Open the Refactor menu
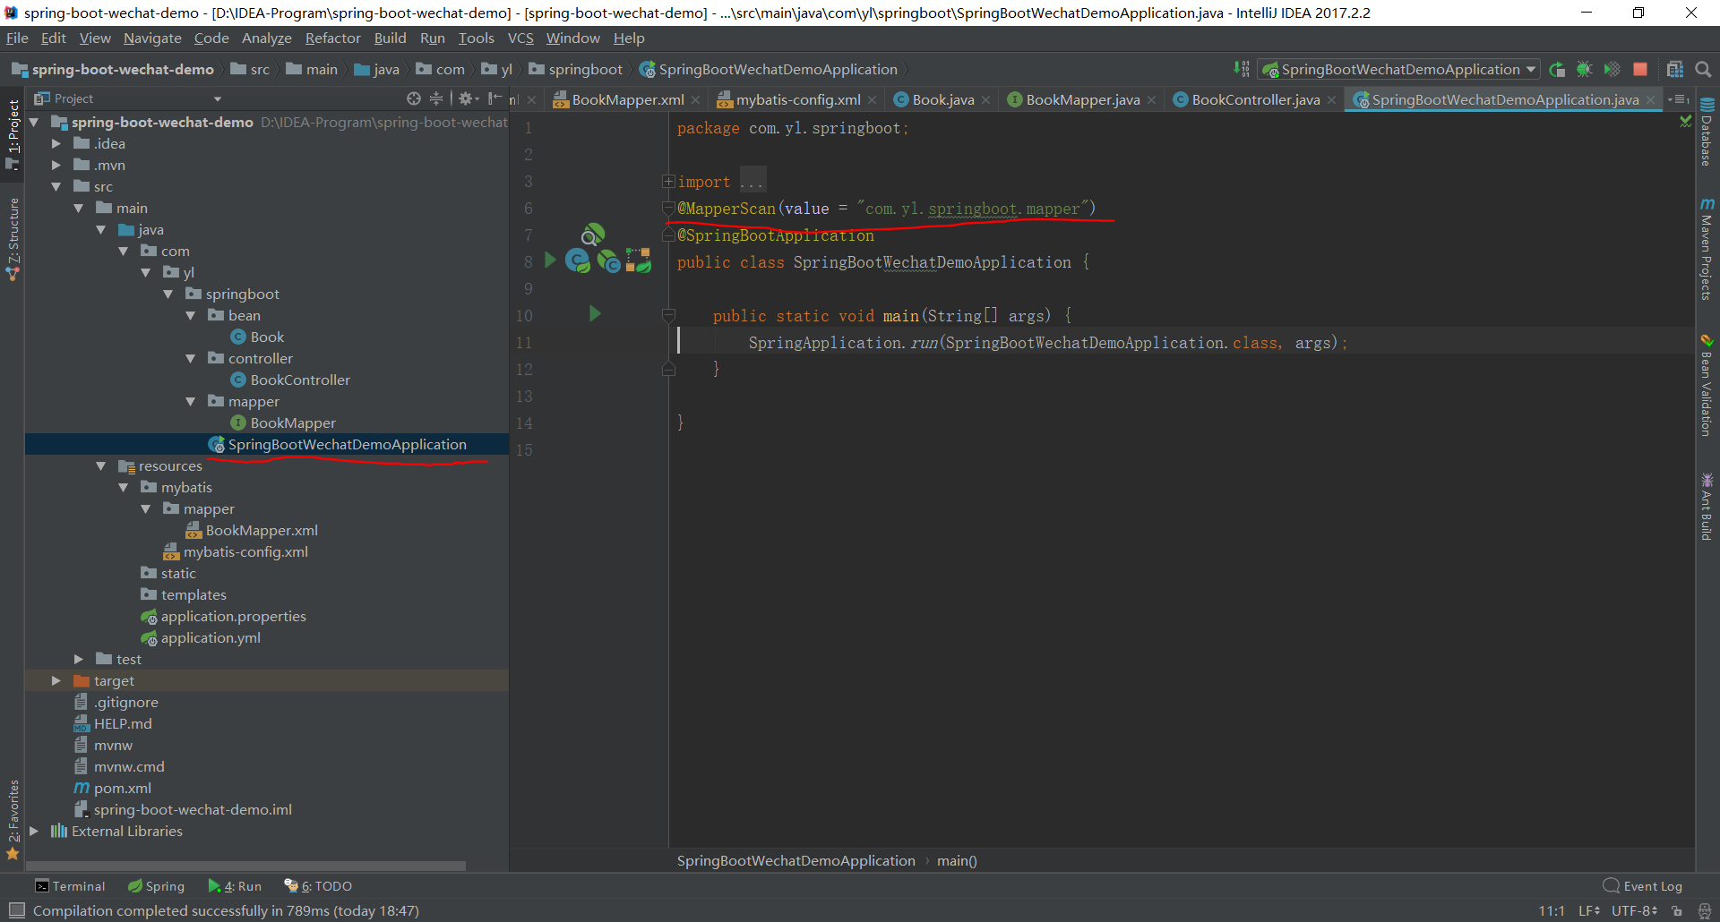The image size is (1720, 922). (332, 38)
